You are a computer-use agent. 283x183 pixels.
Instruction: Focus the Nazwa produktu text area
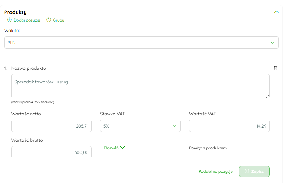point(140,86)
